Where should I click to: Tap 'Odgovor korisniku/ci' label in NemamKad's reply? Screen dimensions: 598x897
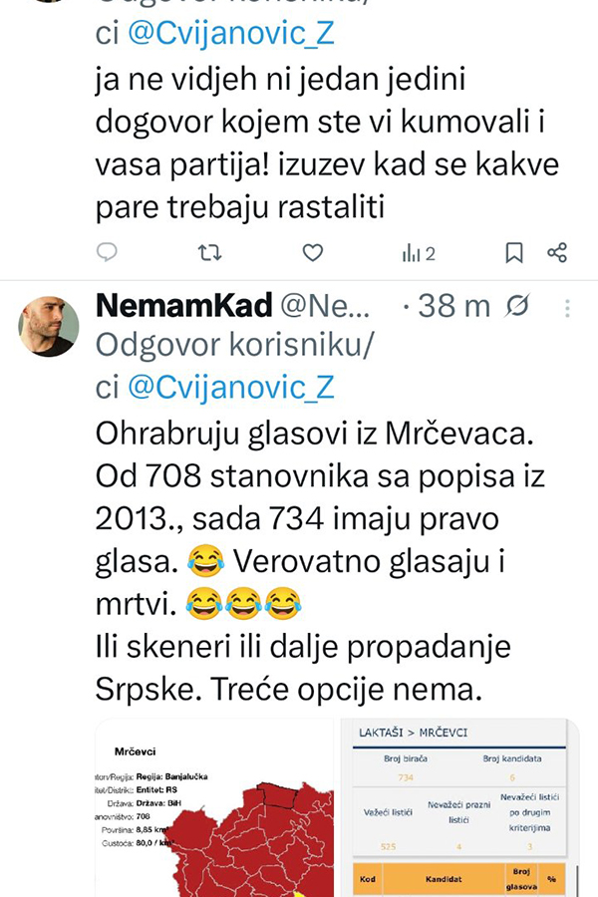(234, 347)
